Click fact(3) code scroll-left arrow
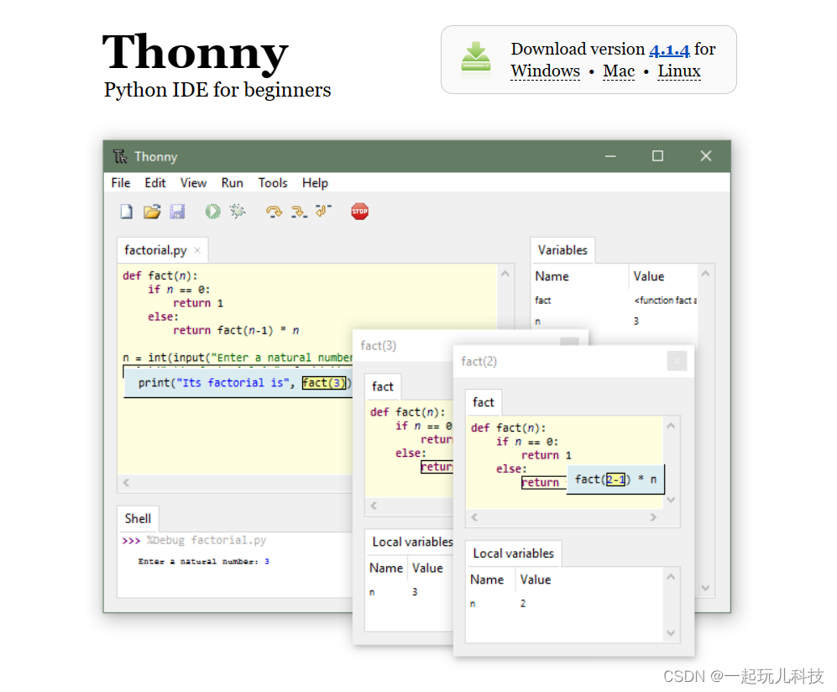Screen dimensions: 837x692 coord(374,506)
